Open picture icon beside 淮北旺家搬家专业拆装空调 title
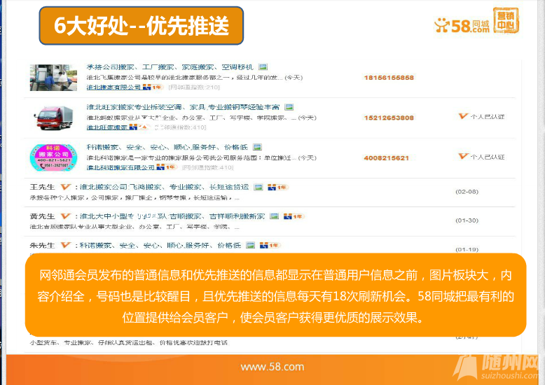 pos(289,107)
